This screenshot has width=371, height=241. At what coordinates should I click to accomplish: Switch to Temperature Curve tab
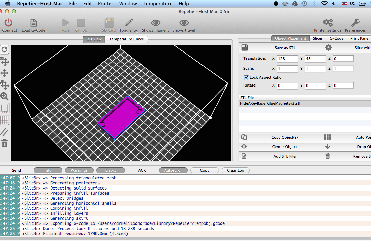(x=127, y=39)
